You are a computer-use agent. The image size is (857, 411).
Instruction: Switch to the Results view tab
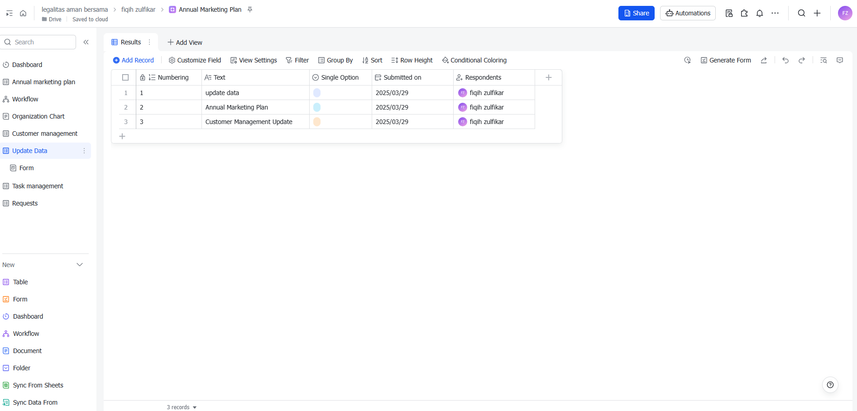coord(127,42)
